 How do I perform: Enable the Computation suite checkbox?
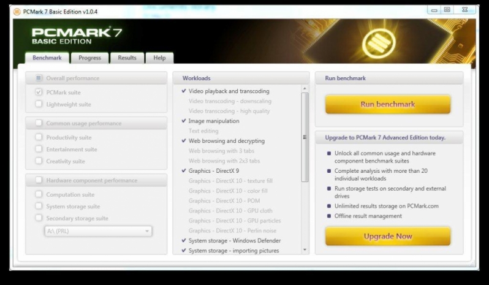(39, 194)
